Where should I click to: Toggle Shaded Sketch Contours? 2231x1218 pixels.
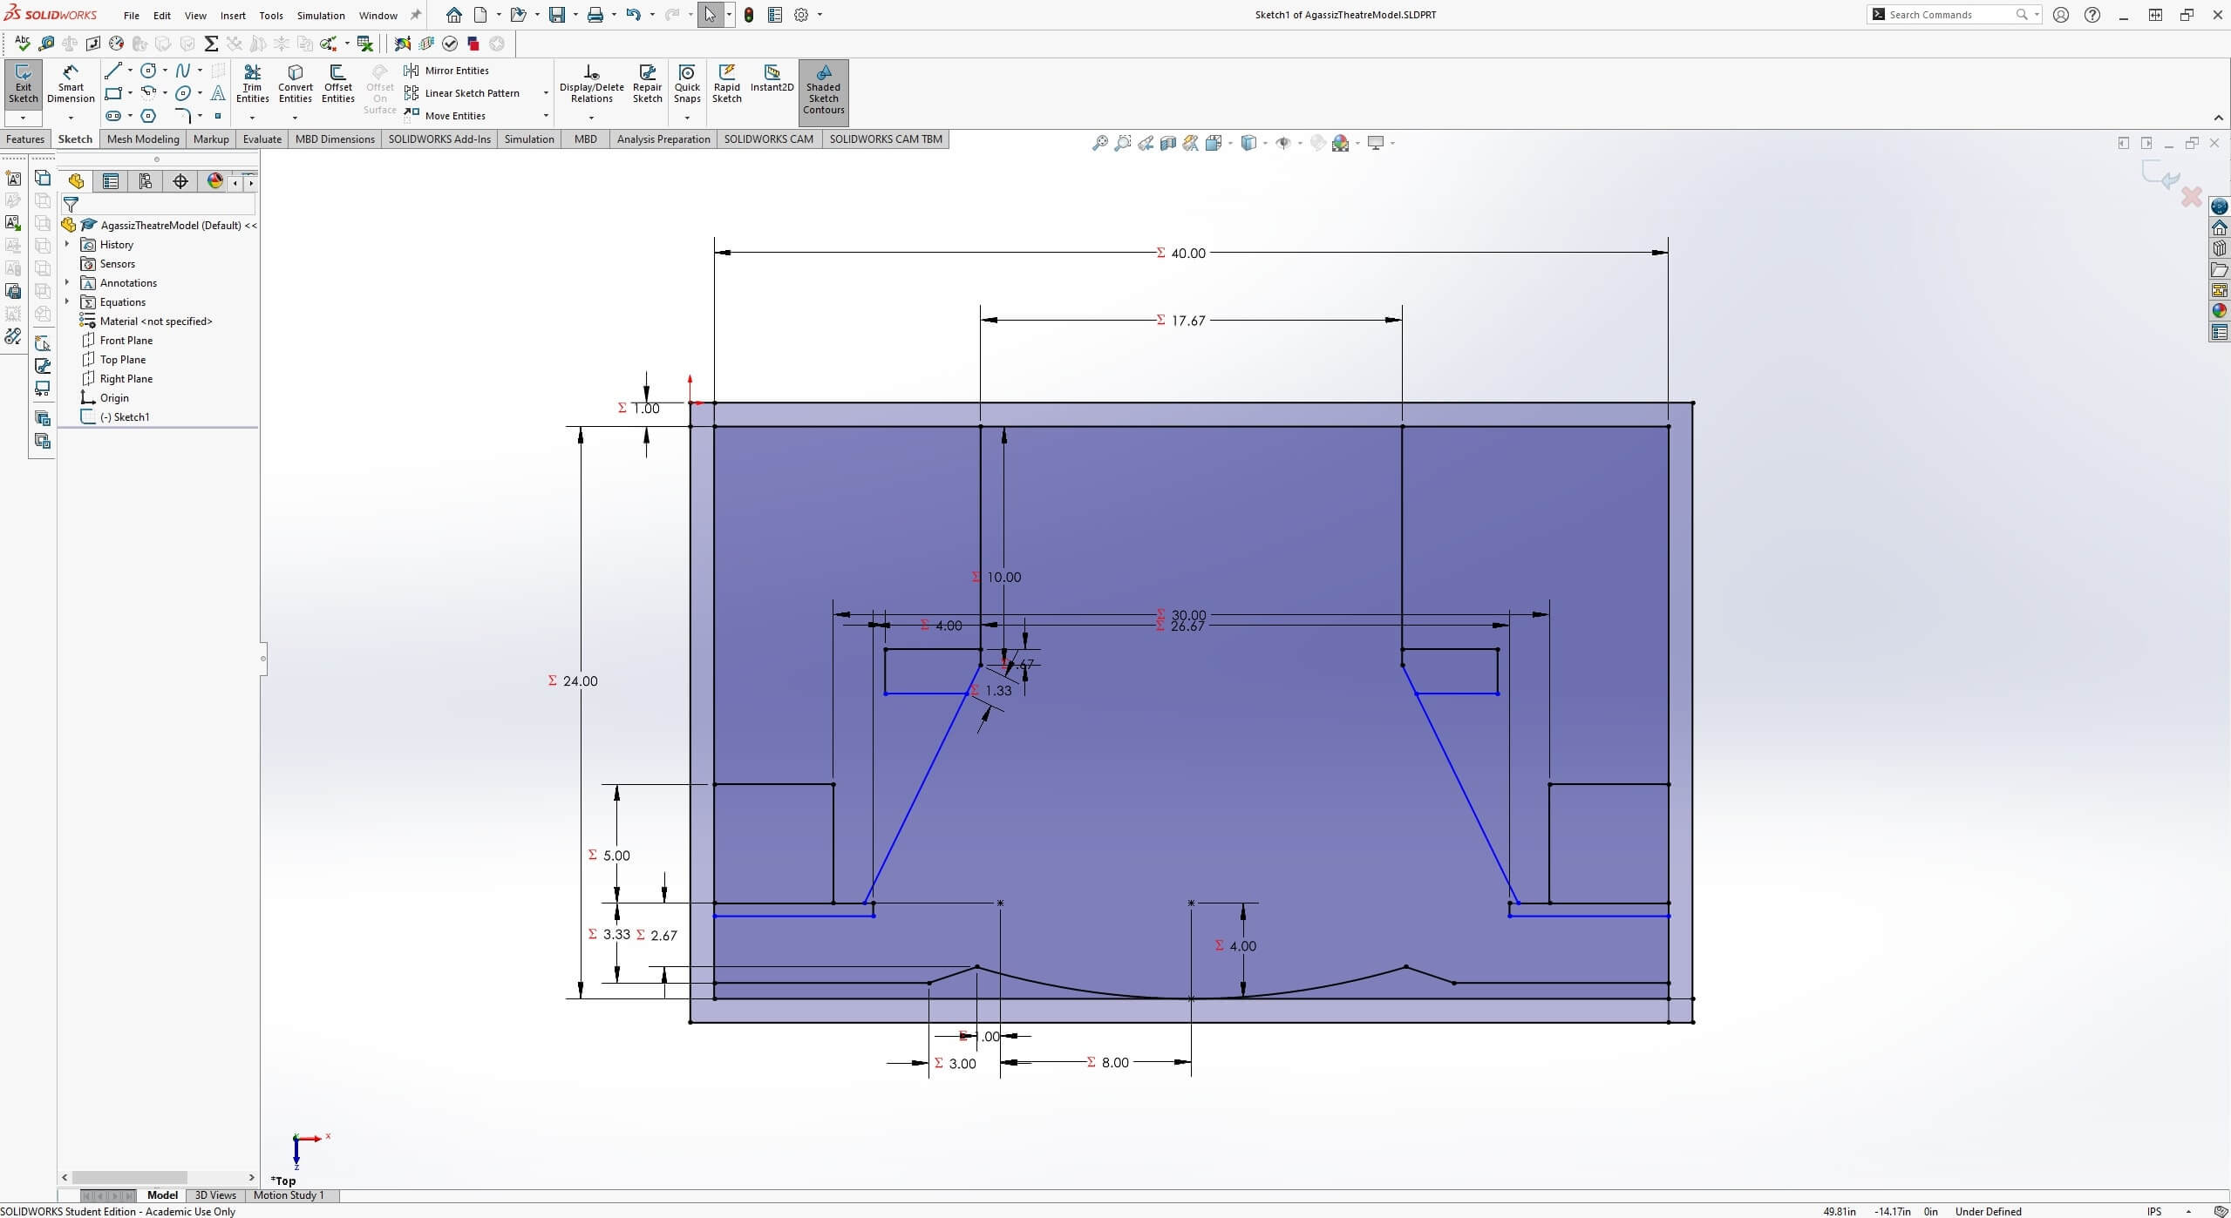(823, 91)
